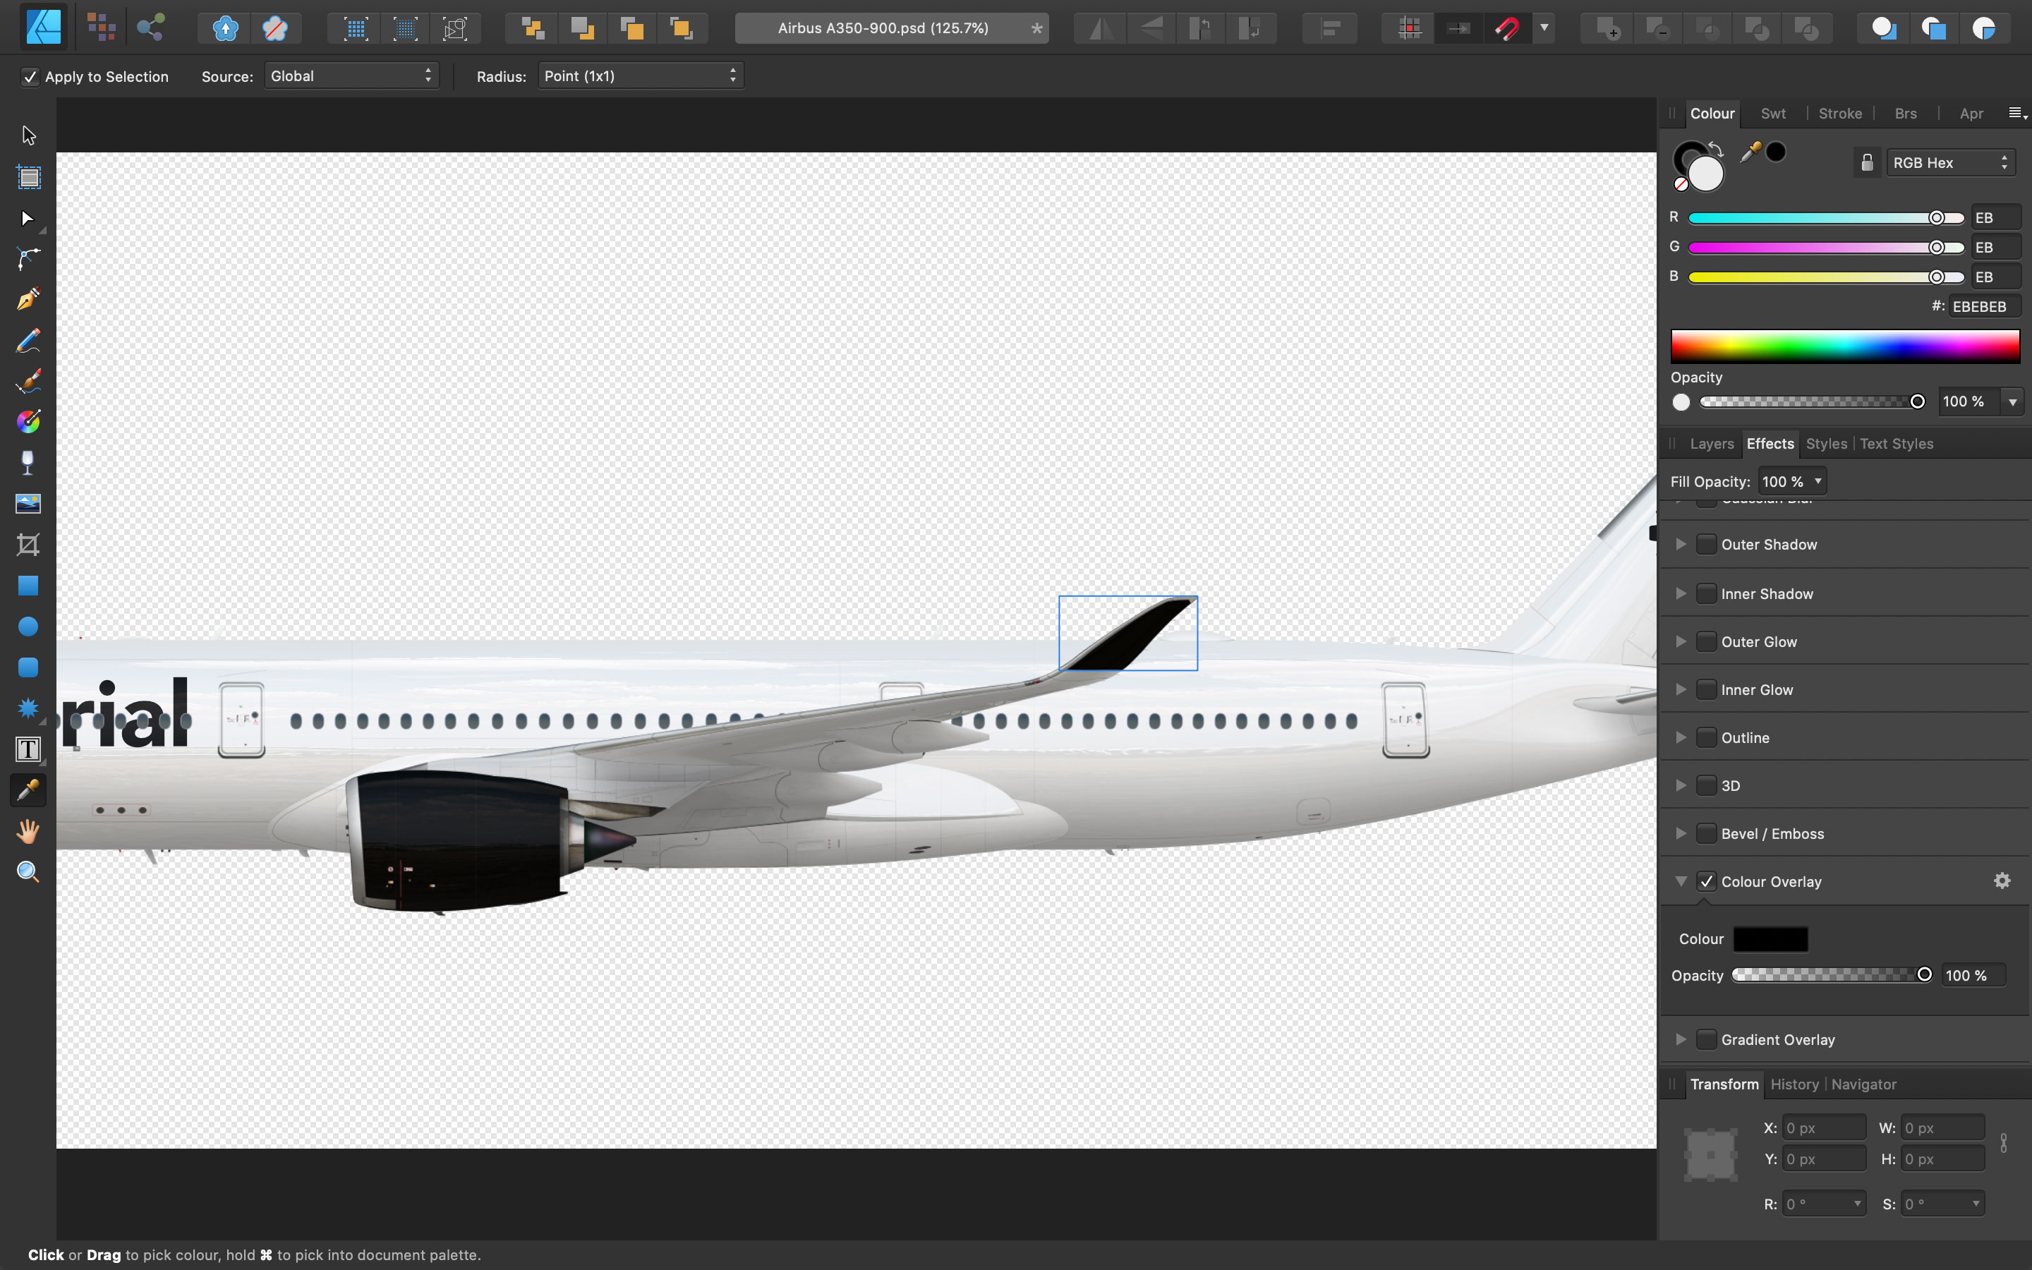Image resolution: width=2032 pixels, height=1270 pixels.
Task: Click the black Colour Overlay swatch
Action: click(1770, 939)
